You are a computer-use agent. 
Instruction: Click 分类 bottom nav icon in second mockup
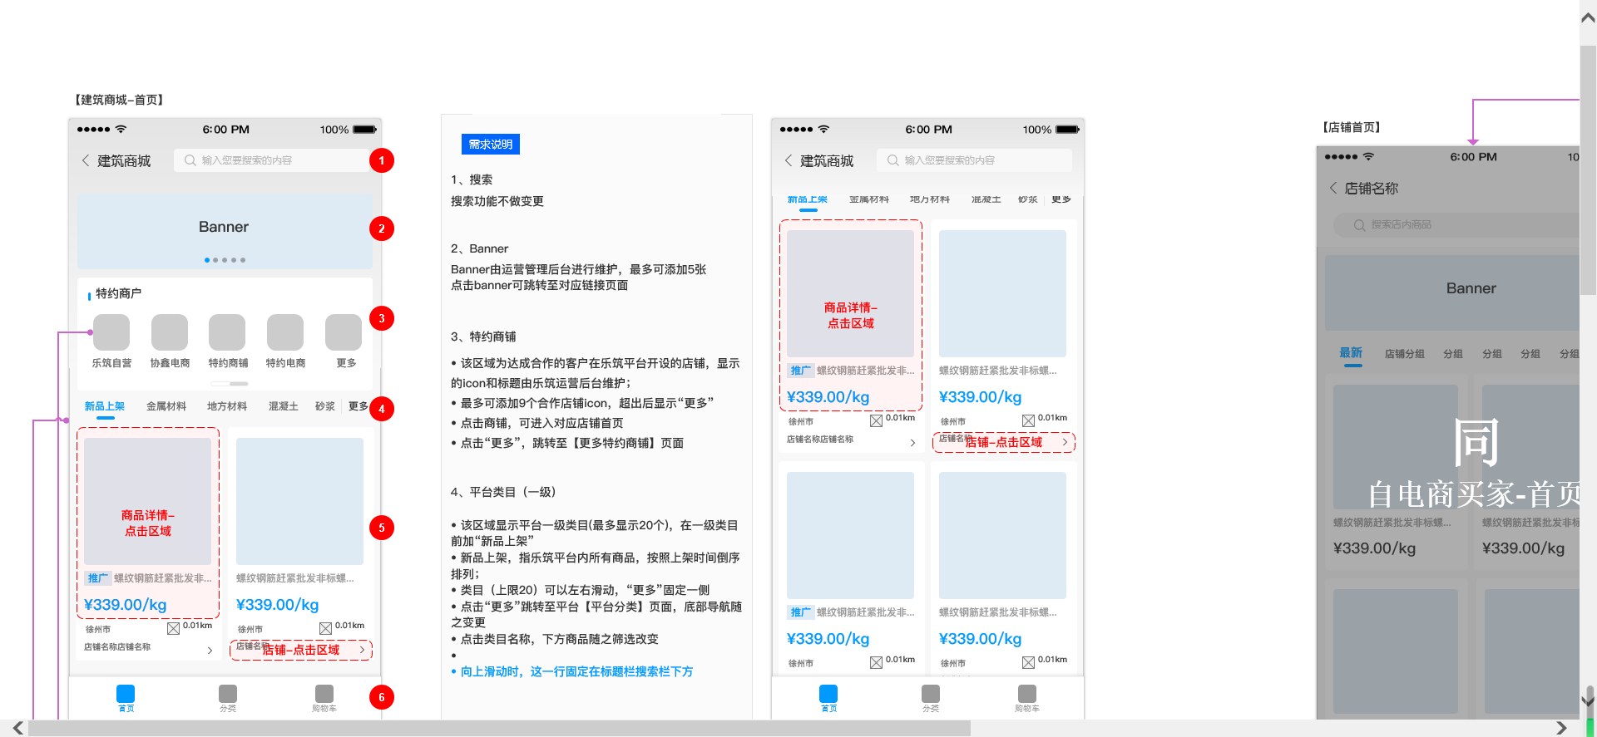point(931,693)
